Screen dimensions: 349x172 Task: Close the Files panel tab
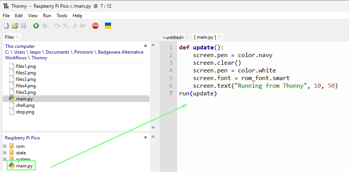tap(17, 37)
